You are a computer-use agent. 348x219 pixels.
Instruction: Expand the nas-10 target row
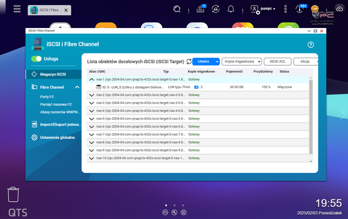point(91,158)
